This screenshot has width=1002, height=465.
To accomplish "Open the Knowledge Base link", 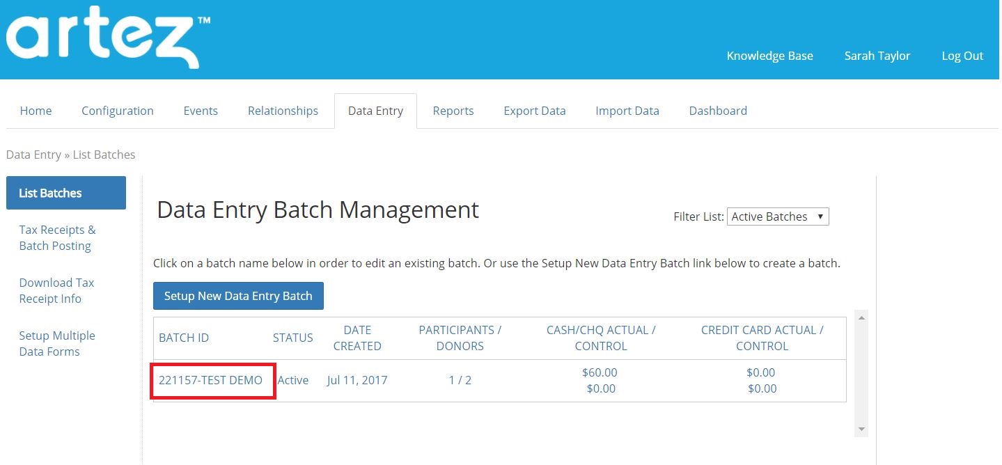I will (x=769, y=56).
